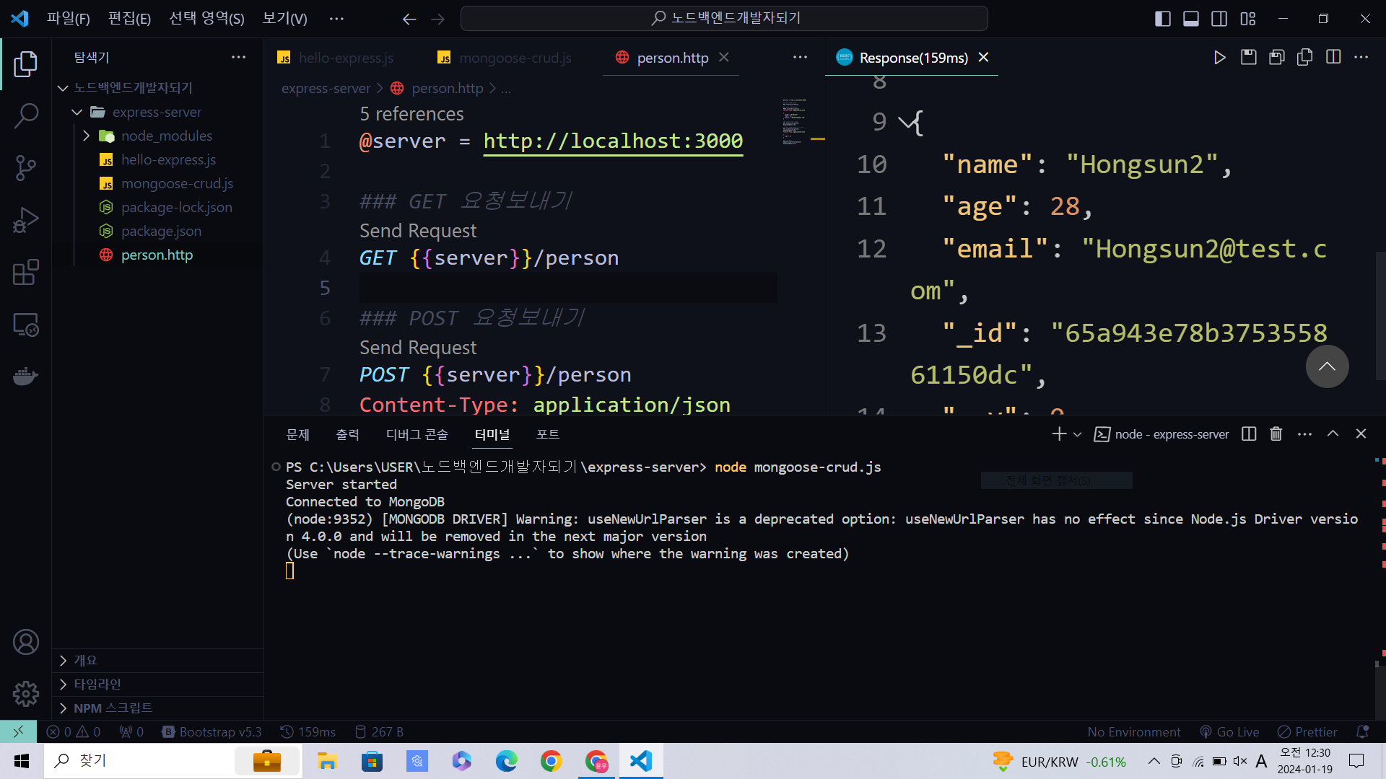The width and height of the screenshot is (1386, 779).
Task: Open Chrome from the Windows taskbar
Action: tap(551, 761)
